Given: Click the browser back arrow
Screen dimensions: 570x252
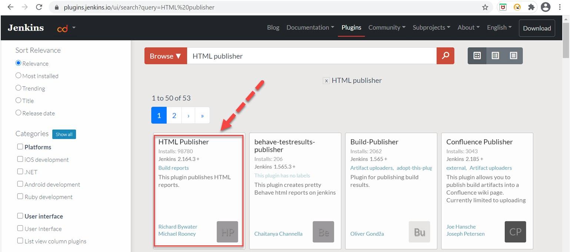Looking at the screenshot, I should (x=10, y=7).
